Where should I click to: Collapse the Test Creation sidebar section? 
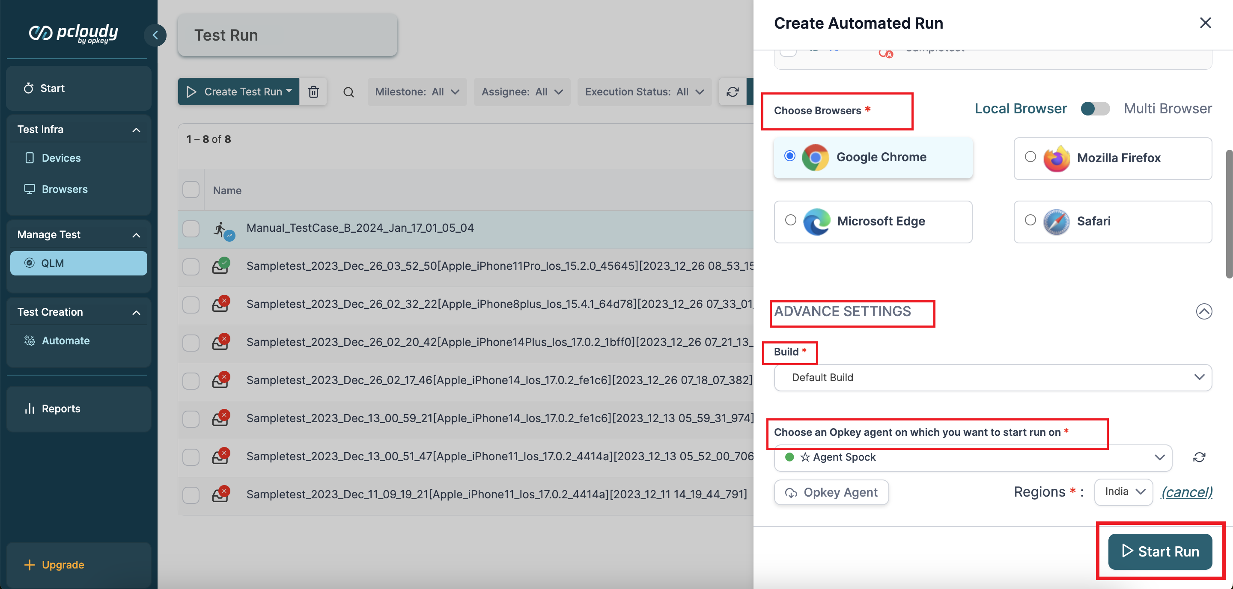(136, 312)
